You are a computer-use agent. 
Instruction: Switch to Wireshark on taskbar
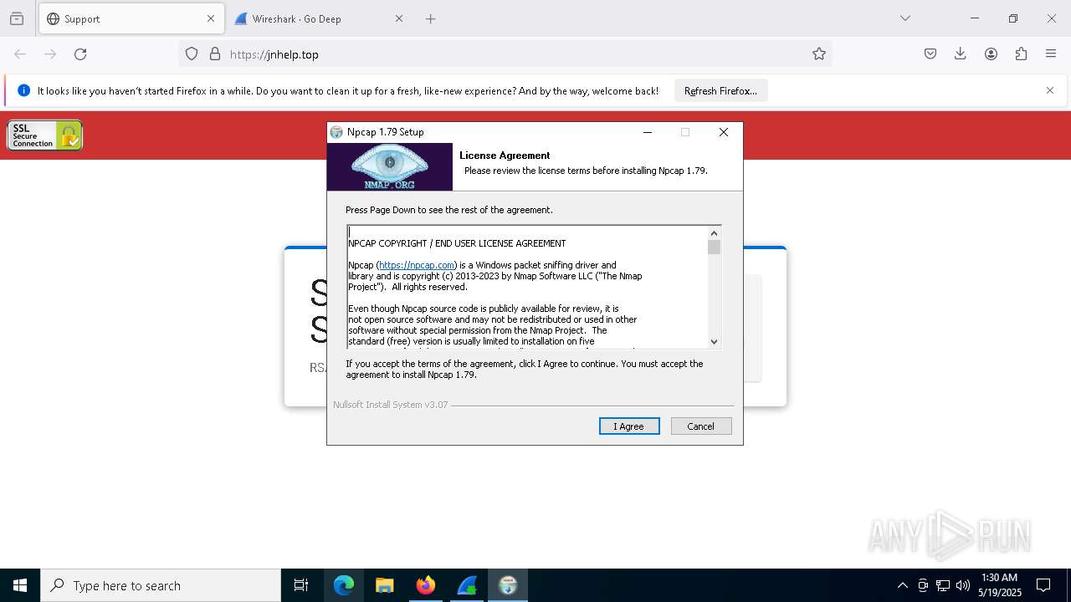(467, 585)
